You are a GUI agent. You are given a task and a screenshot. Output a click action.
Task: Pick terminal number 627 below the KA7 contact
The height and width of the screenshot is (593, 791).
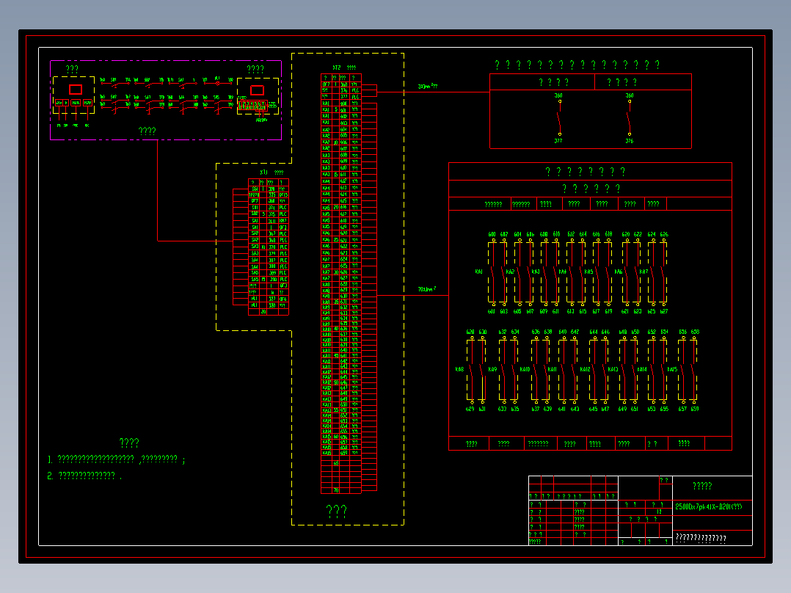(x=664, y=311)
